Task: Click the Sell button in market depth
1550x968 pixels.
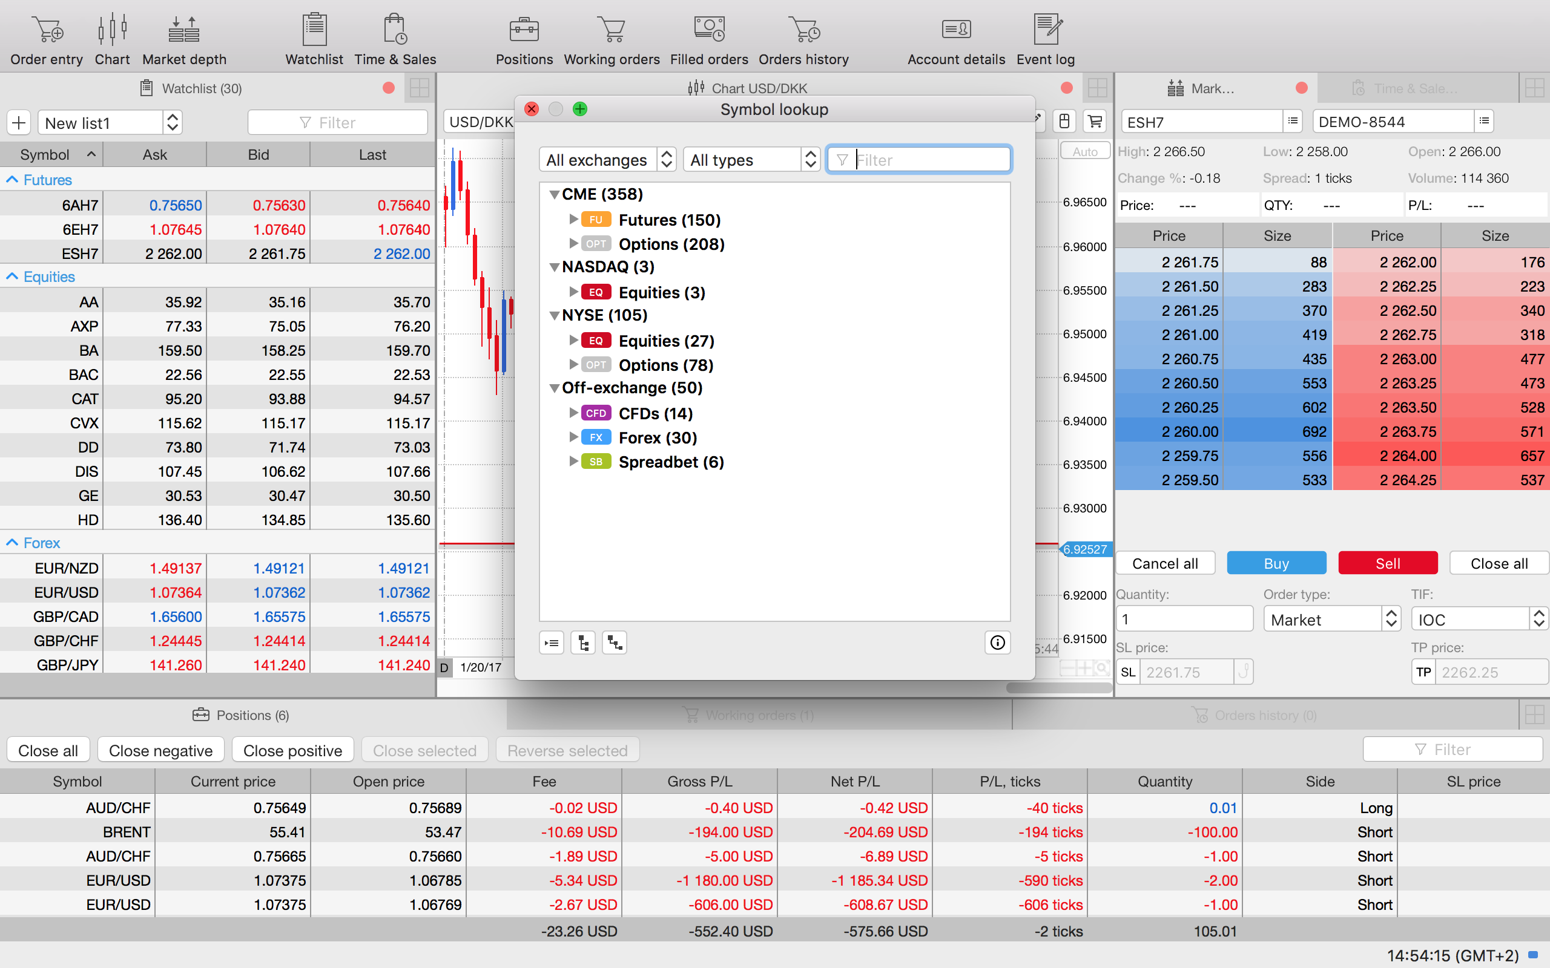Action: [x=1387, y=562]
